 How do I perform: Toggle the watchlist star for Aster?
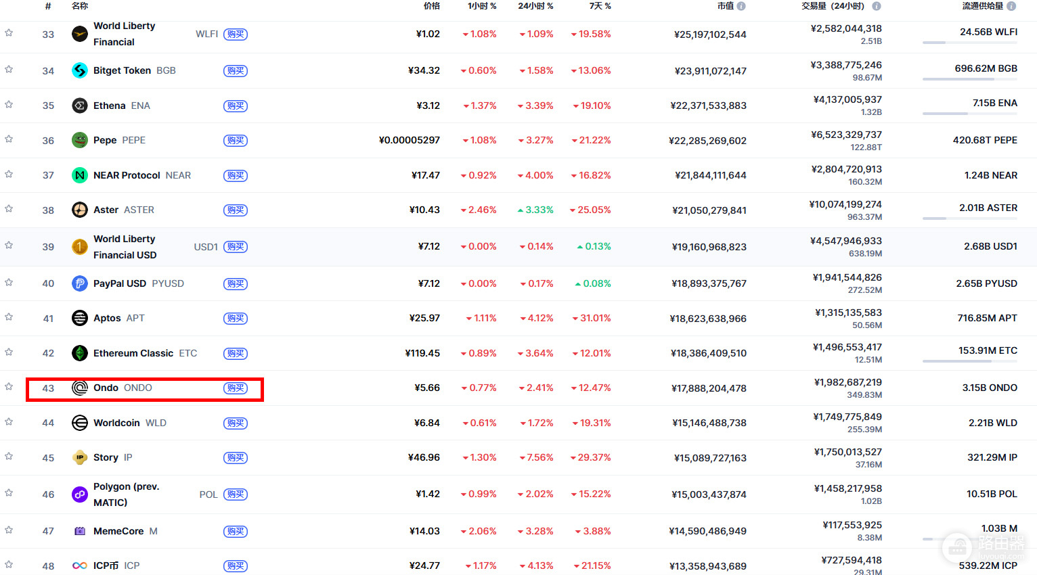[x=9, y=208]
